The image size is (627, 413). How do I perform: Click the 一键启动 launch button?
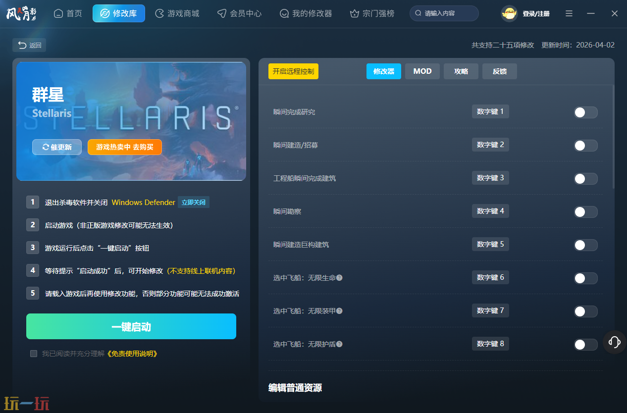pyautogui.click(x=131, y=326)
